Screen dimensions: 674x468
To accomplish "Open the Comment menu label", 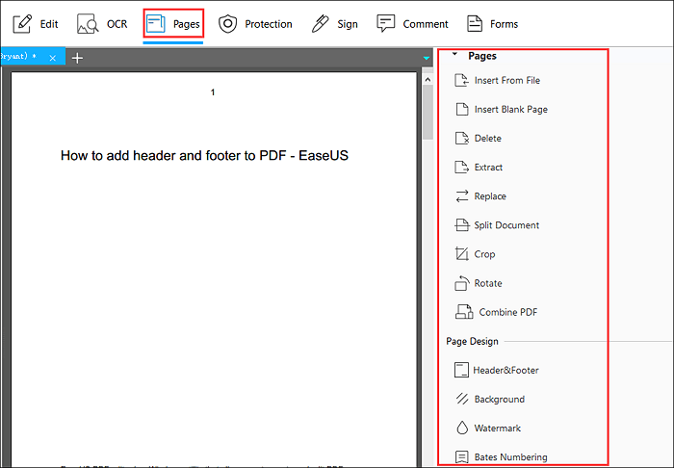I will click(x=426, y=24).
